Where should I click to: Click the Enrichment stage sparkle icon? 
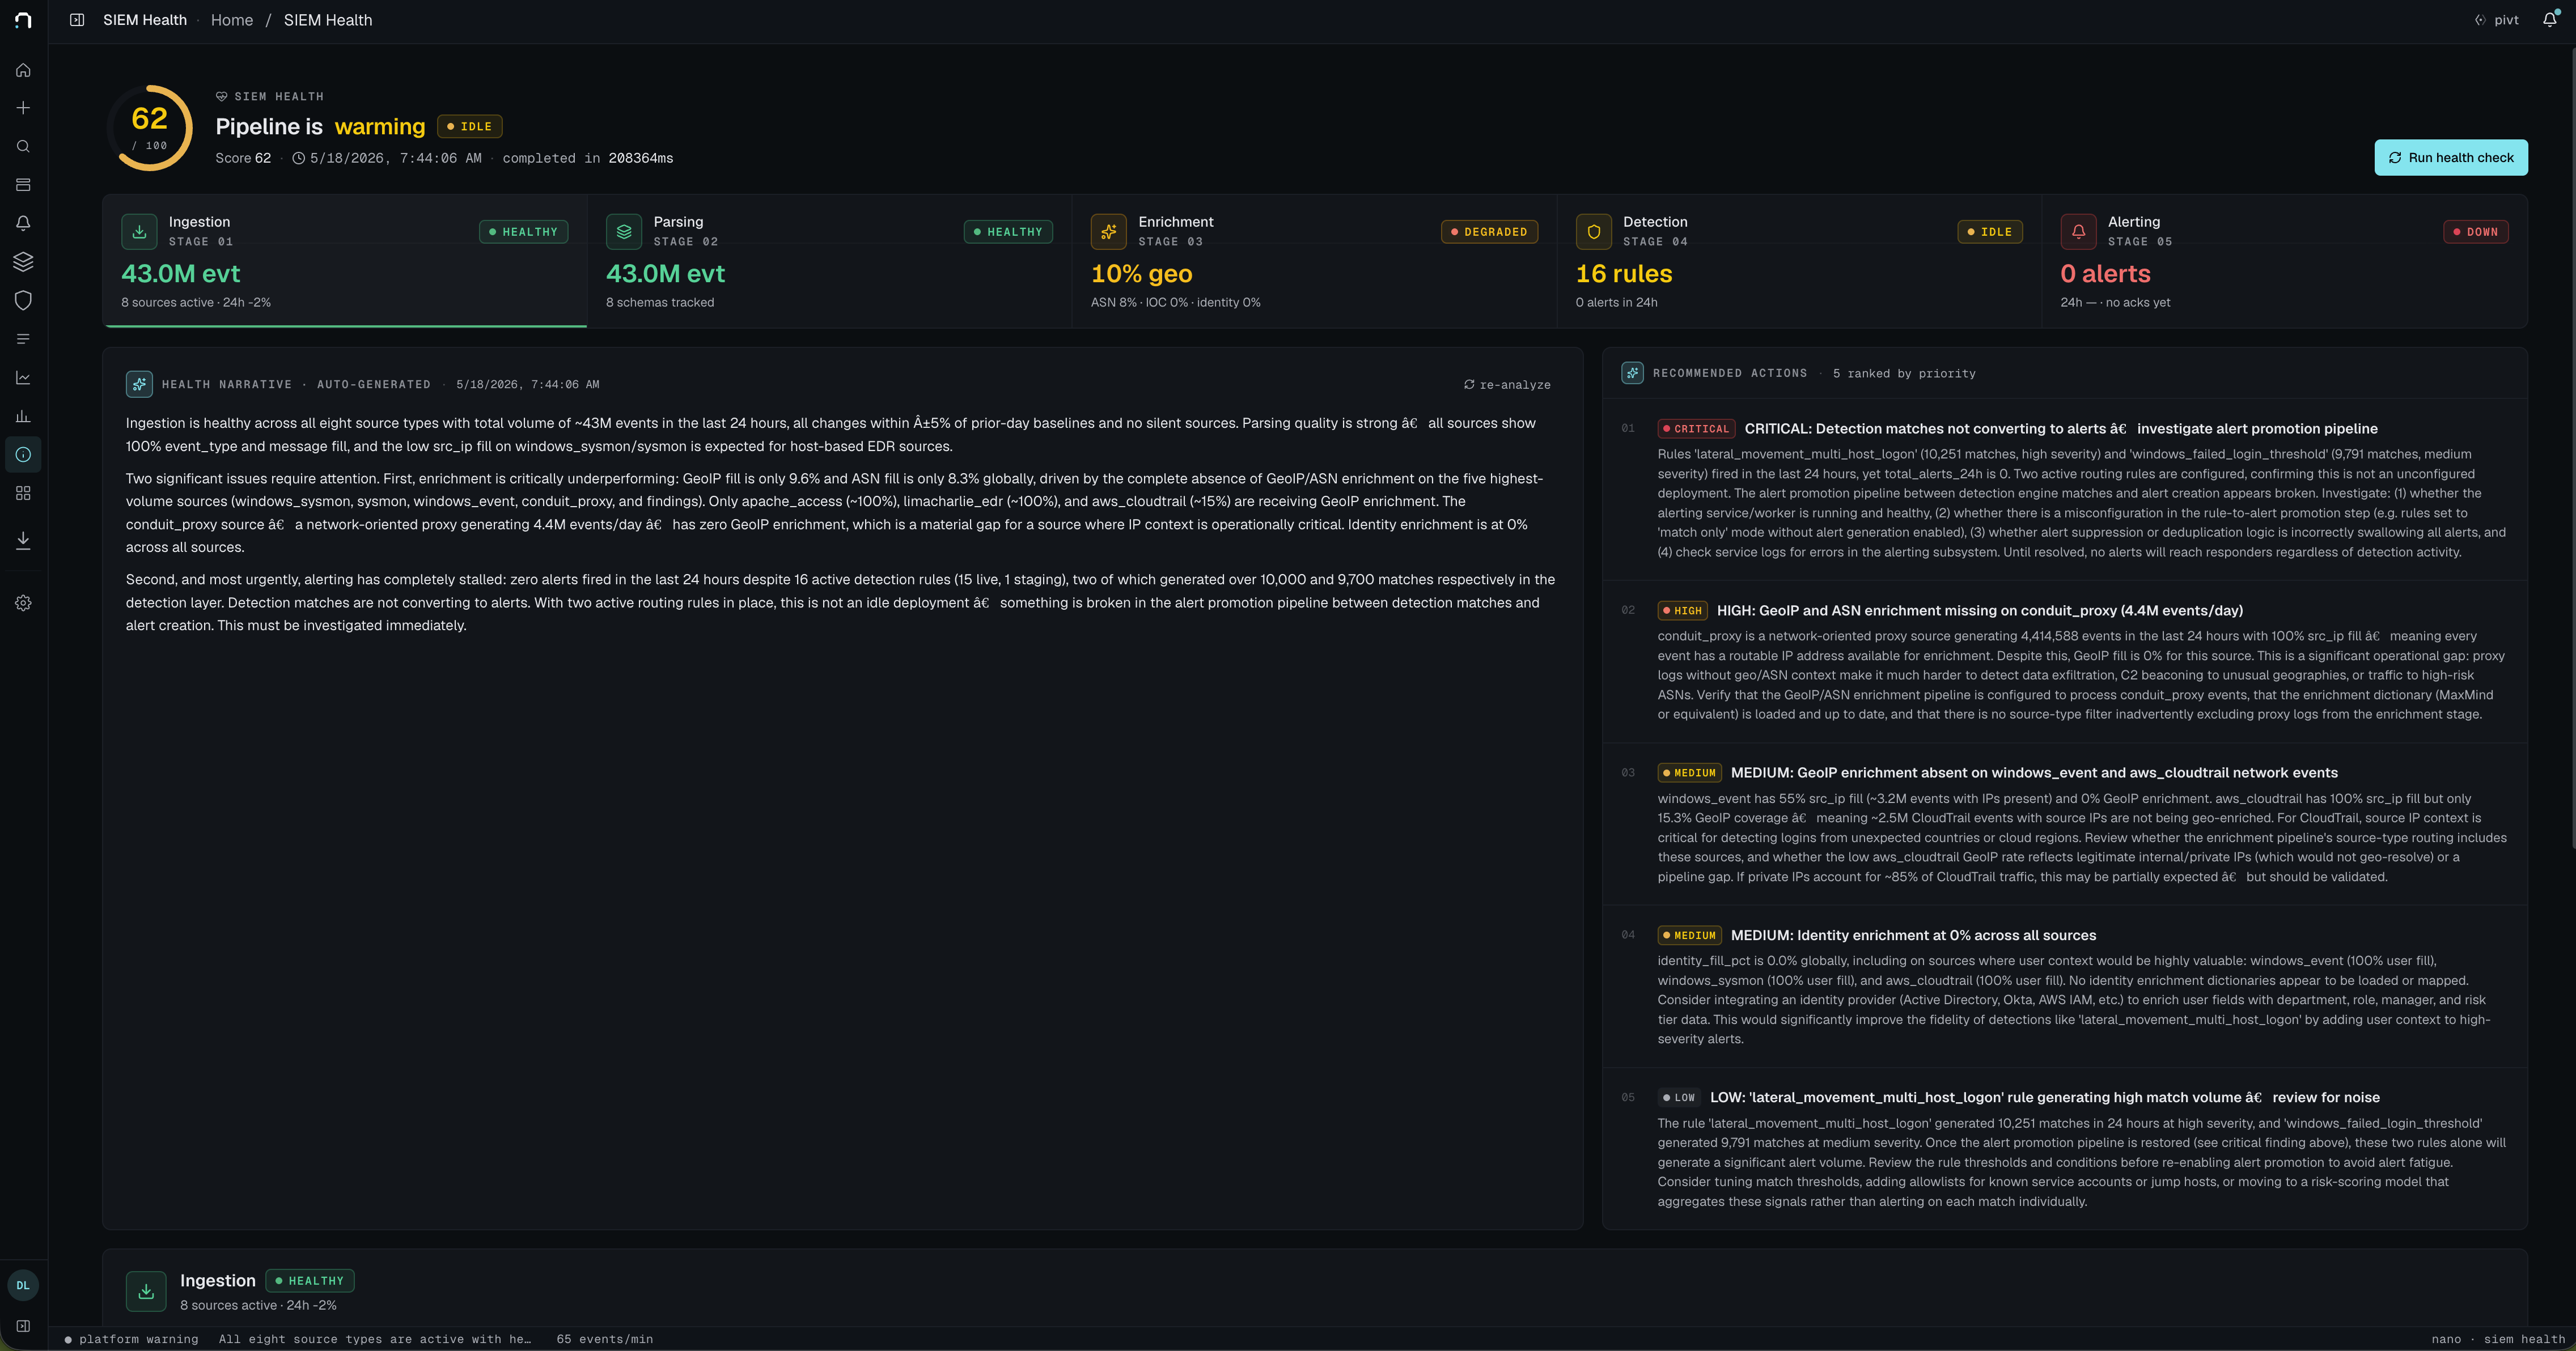(x=1108, y=231)
